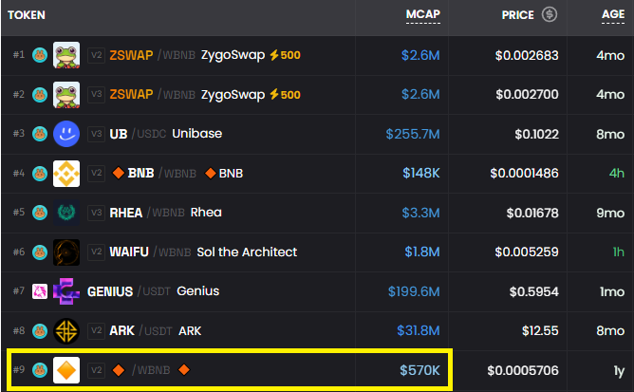Click the $0.002683 price

[x=527, y=55]
